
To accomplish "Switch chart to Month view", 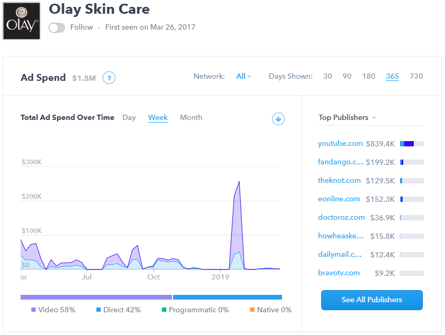I will tap(191, 118).
